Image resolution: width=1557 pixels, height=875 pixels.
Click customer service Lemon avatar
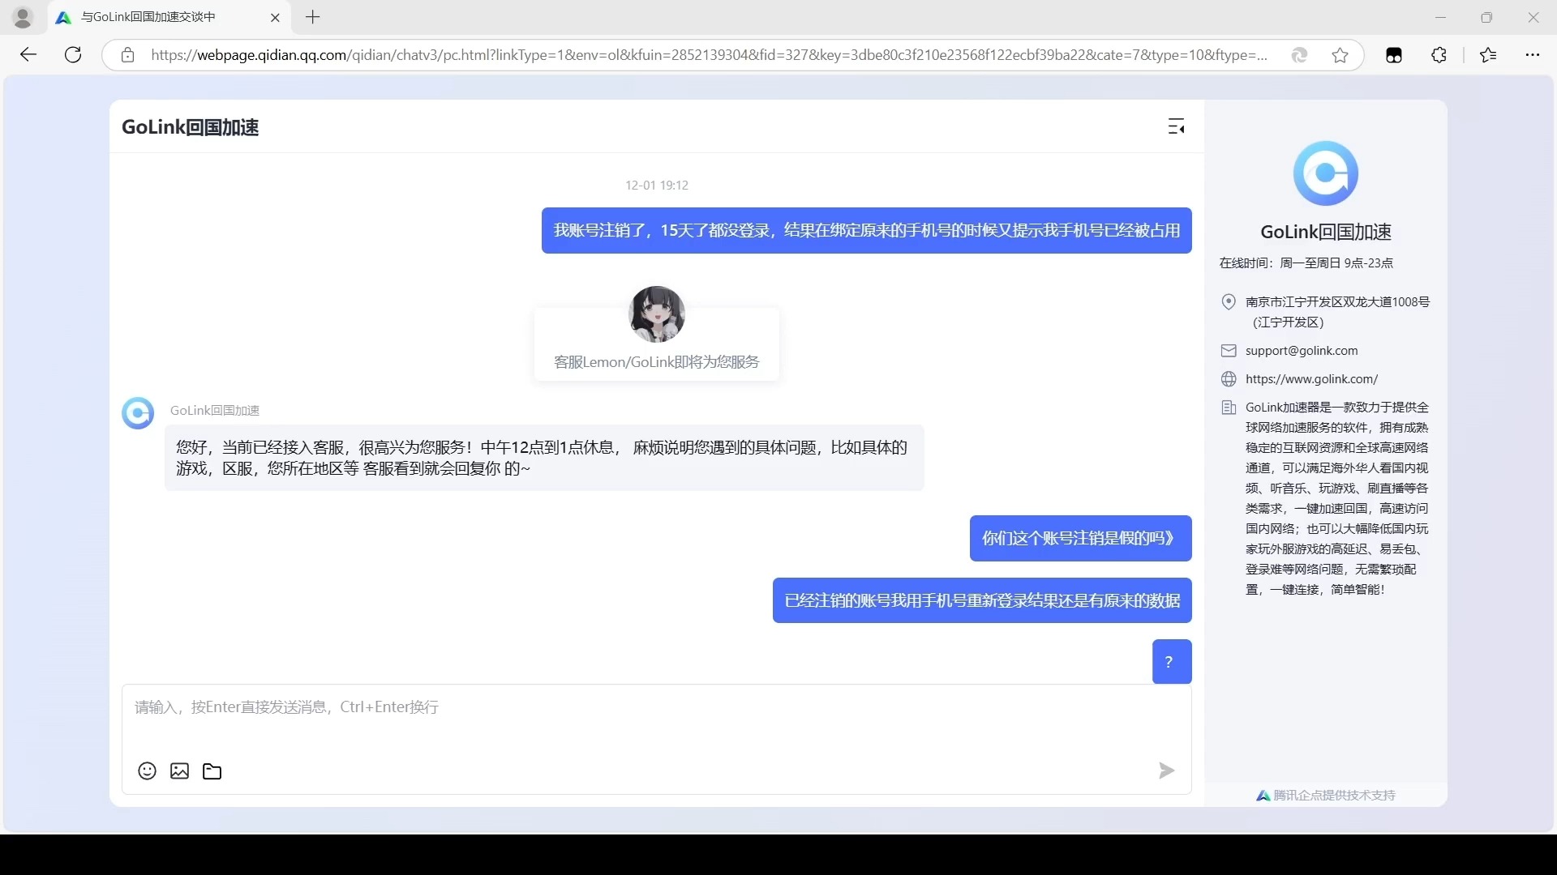(x=657, y=314)
